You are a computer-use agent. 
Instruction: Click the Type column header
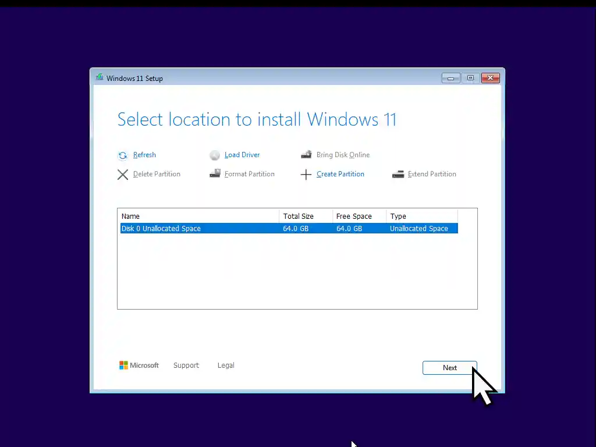421,217
